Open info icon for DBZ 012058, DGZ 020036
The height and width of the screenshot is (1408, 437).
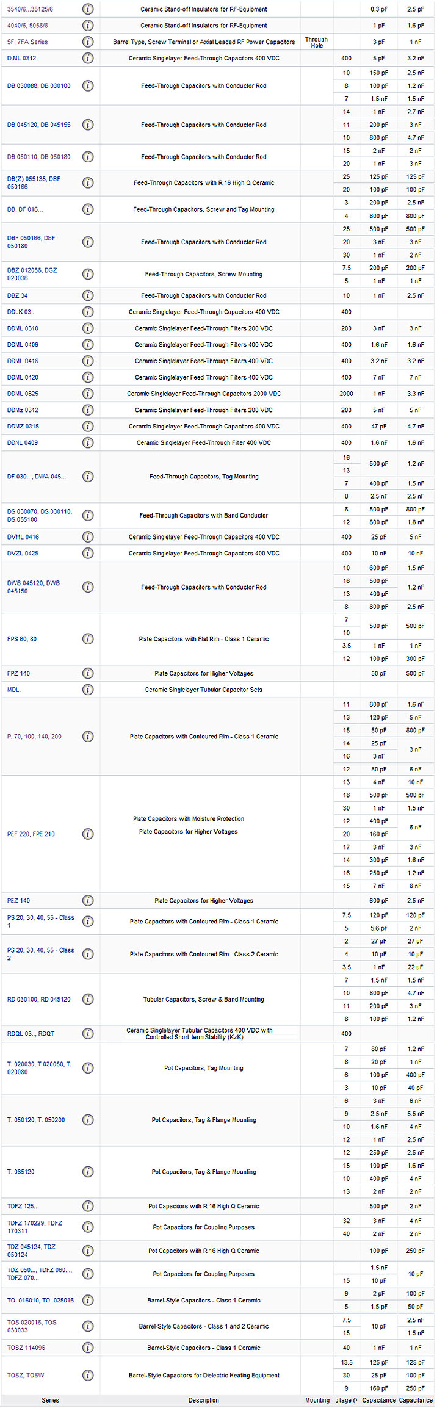coord(88,274)
